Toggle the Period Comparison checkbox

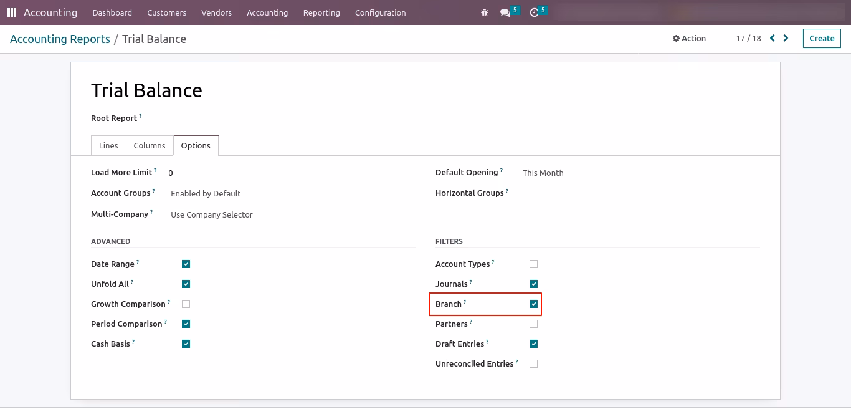[186, 324]
